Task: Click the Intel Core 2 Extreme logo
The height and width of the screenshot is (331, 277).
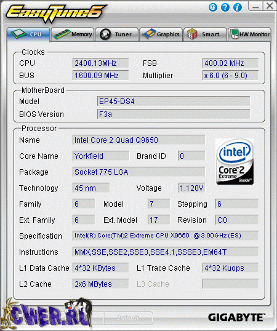Action: [235, 162]
